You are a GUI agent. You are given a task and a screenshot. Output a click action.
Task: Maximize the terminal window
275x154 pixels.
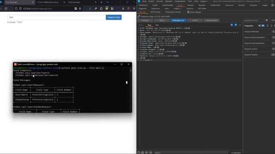click(122, 64)
